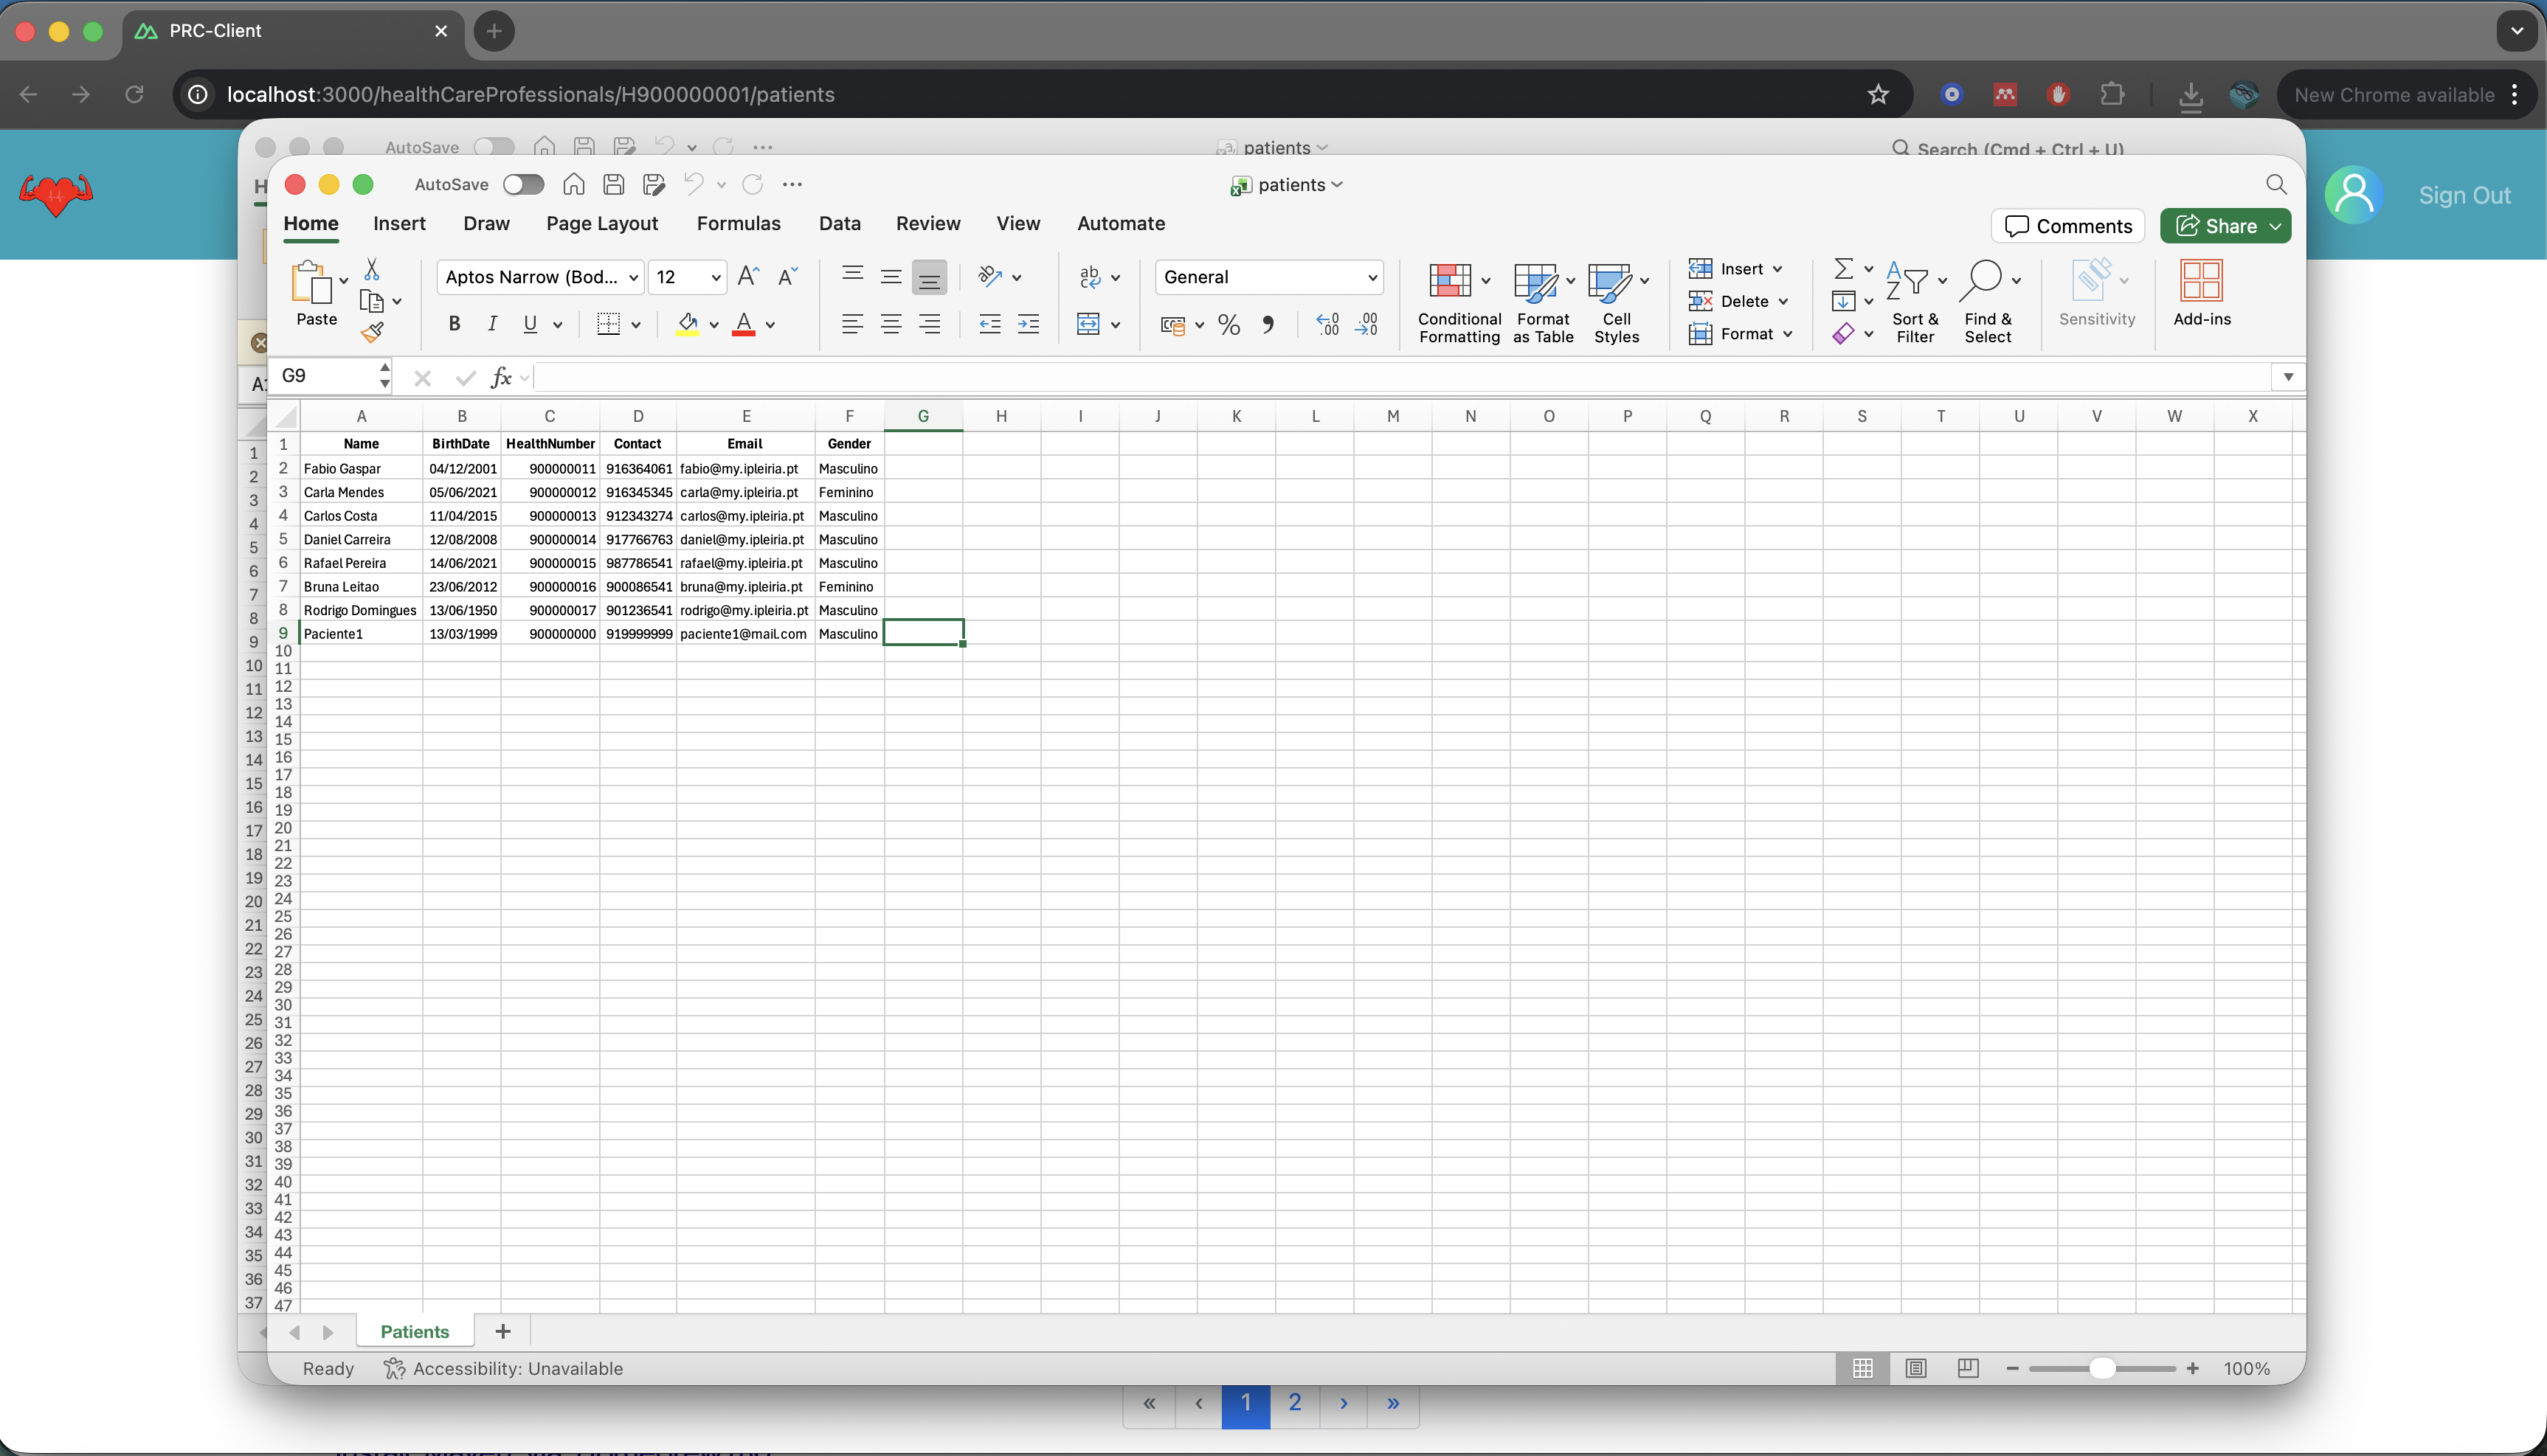Click the Format Painter brush icon

373,333
